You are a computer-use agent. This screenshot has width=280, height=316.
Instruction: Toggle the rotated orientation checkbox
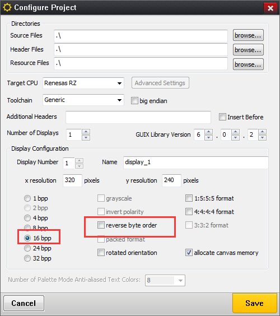(x=101, y=252)
